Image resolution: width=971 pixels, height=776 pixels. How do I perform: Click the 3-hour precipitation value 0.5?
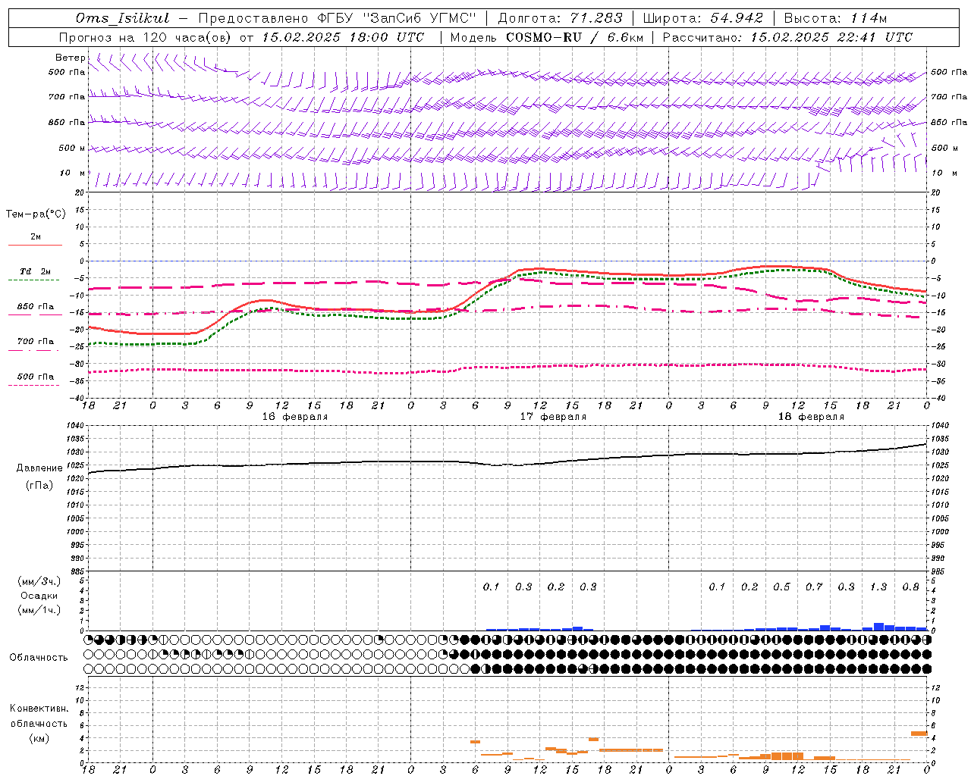[781, 587]
